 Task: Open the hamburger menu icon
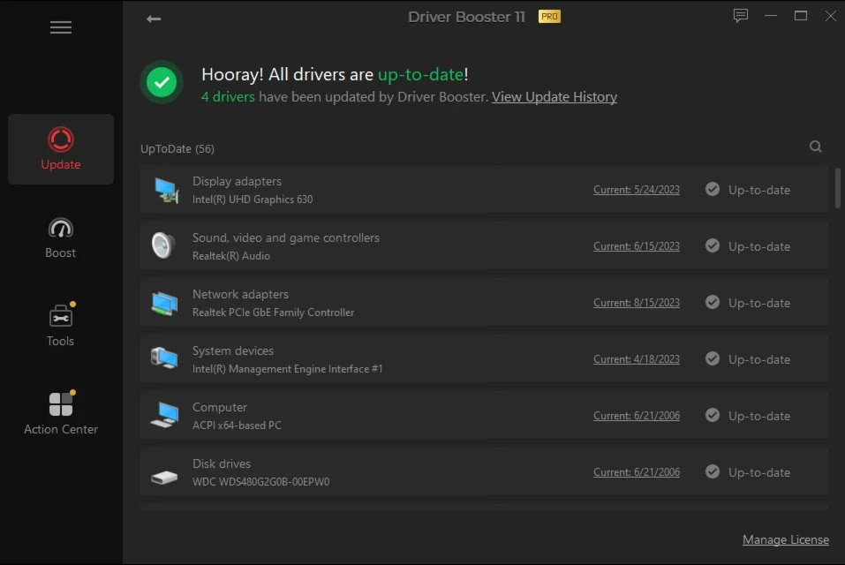pyautogui.click(x=61, y=27)
